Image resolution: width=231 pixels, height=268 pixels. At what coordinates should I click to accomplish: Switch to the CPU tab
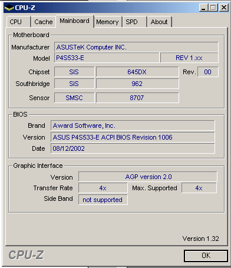coord(18,22)
